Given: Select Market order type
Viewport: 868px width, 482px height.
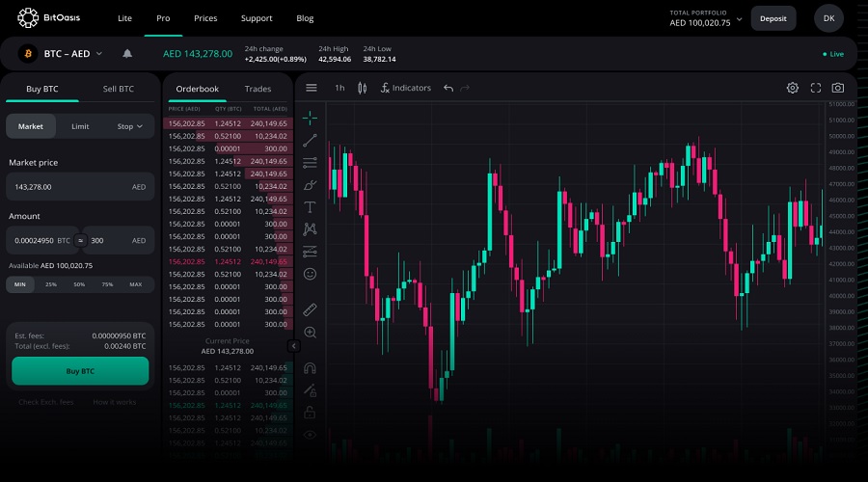Looking at the screenshot, I should (x=31, y=126).
